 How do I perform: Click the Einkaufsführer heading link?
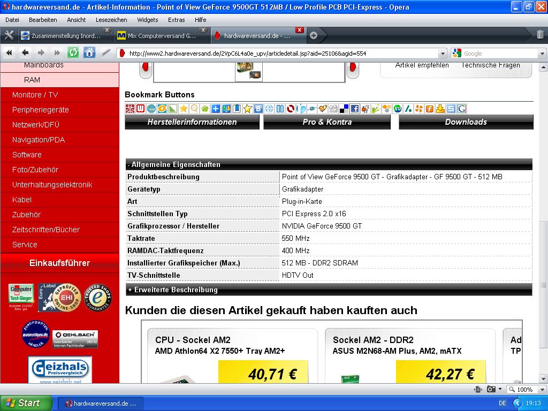pos(59,263)
